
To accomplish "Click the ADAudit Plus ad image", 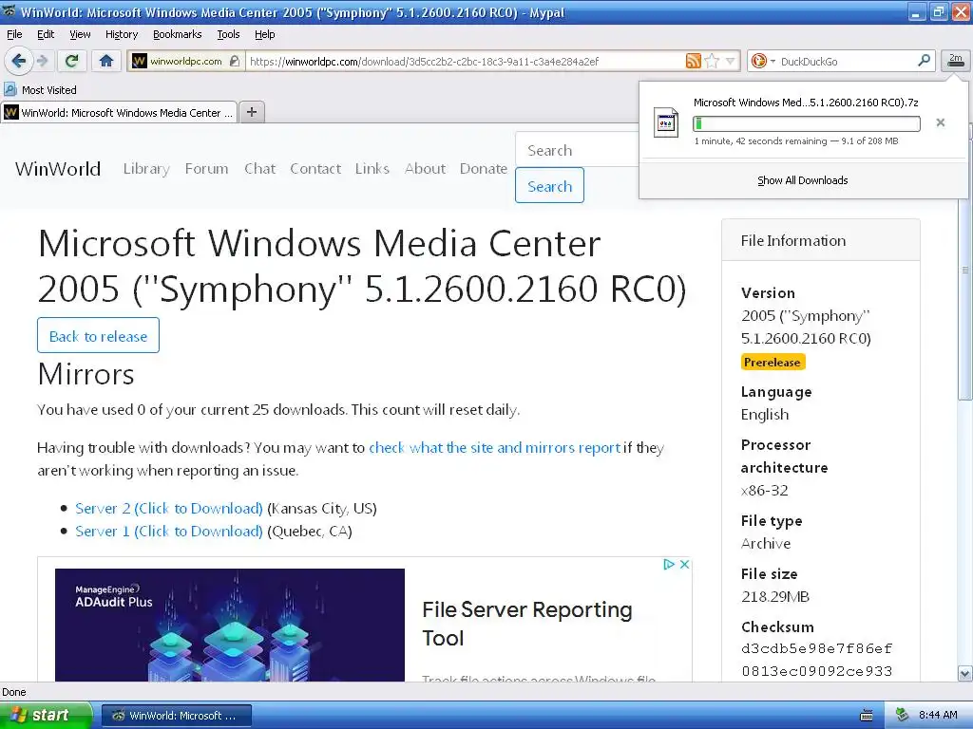I will click(x=230, y=625).
